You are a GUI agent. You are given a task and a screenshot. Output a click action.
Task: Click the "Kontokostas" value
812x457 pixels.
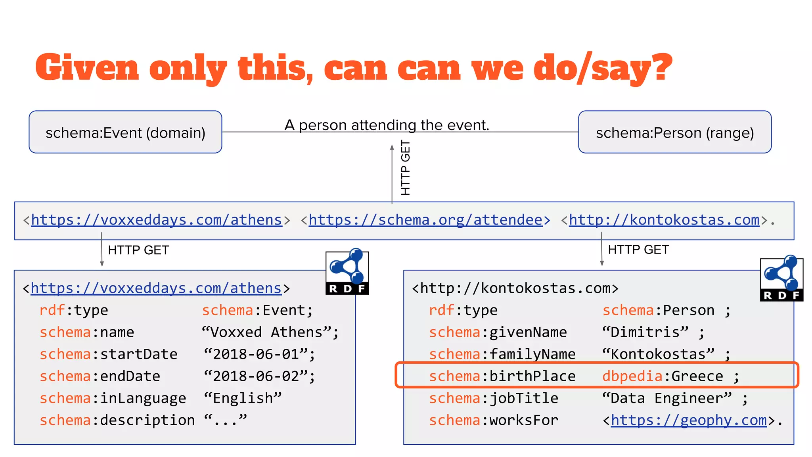(x=666, y=354)
